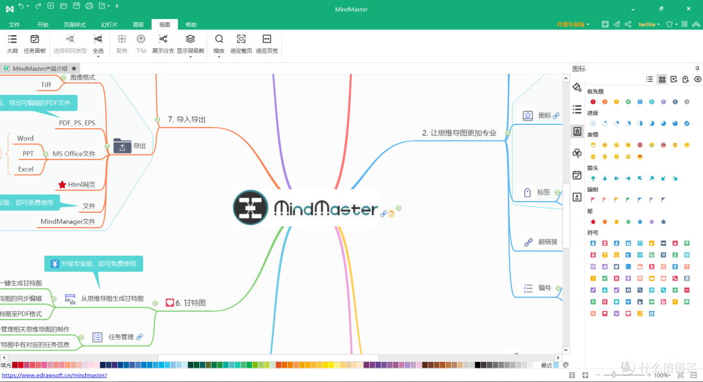Click the 适应页宽 fit width tool
This screenshot has height=382, width=703.
(x=267, y=44)
